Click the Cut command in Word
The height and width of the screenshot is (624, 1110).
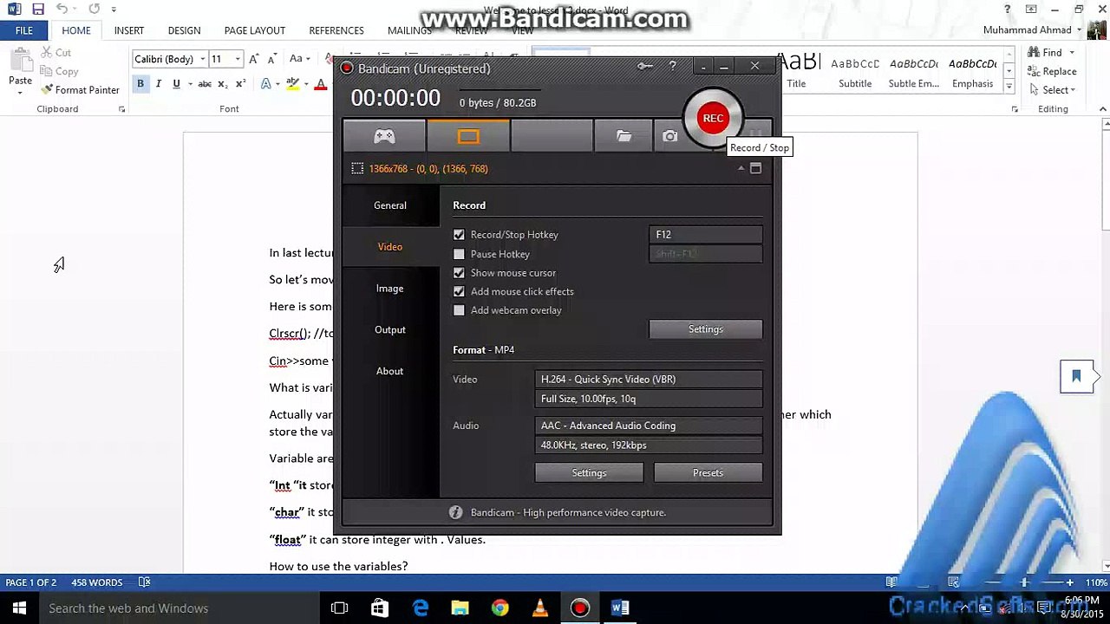point(55,53)
